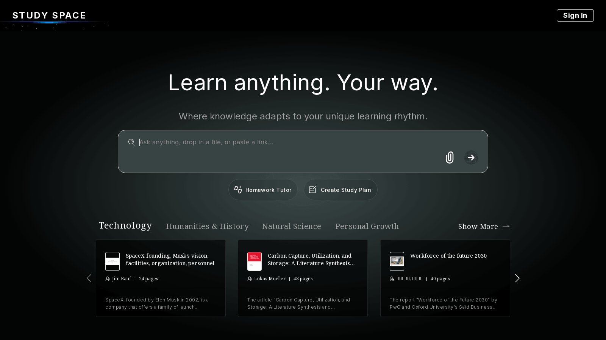Click the magnifier search icon in input box
The image size is (606, 340).
click(131, 142)
